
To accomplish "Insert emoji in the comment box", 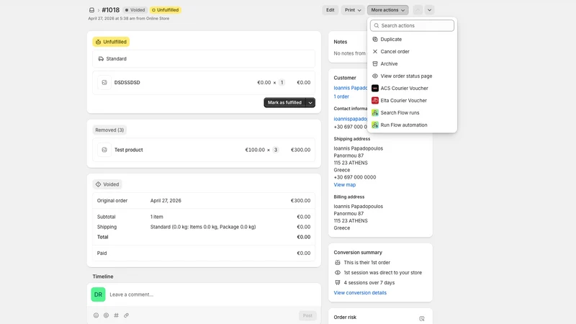I will [x=96, y=315].
